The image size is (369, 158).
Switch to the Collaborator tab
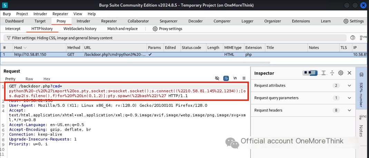click(138, 21)
